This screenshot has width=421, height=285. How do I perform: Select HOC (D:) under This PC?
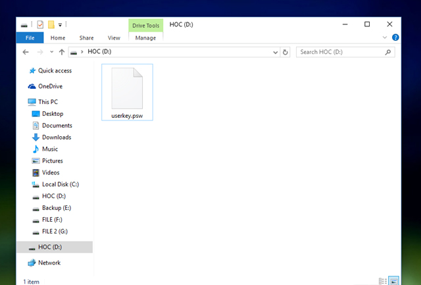click(54, 196)
